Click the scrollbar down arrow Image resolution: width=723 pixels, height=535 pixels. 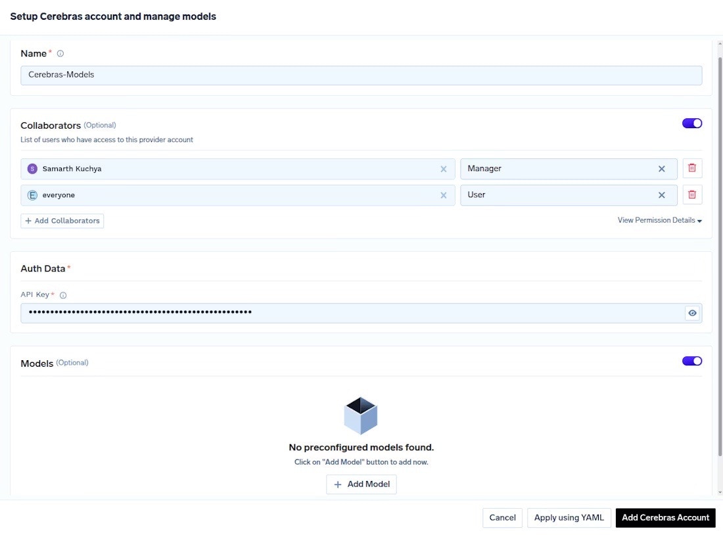pos(720,493)
